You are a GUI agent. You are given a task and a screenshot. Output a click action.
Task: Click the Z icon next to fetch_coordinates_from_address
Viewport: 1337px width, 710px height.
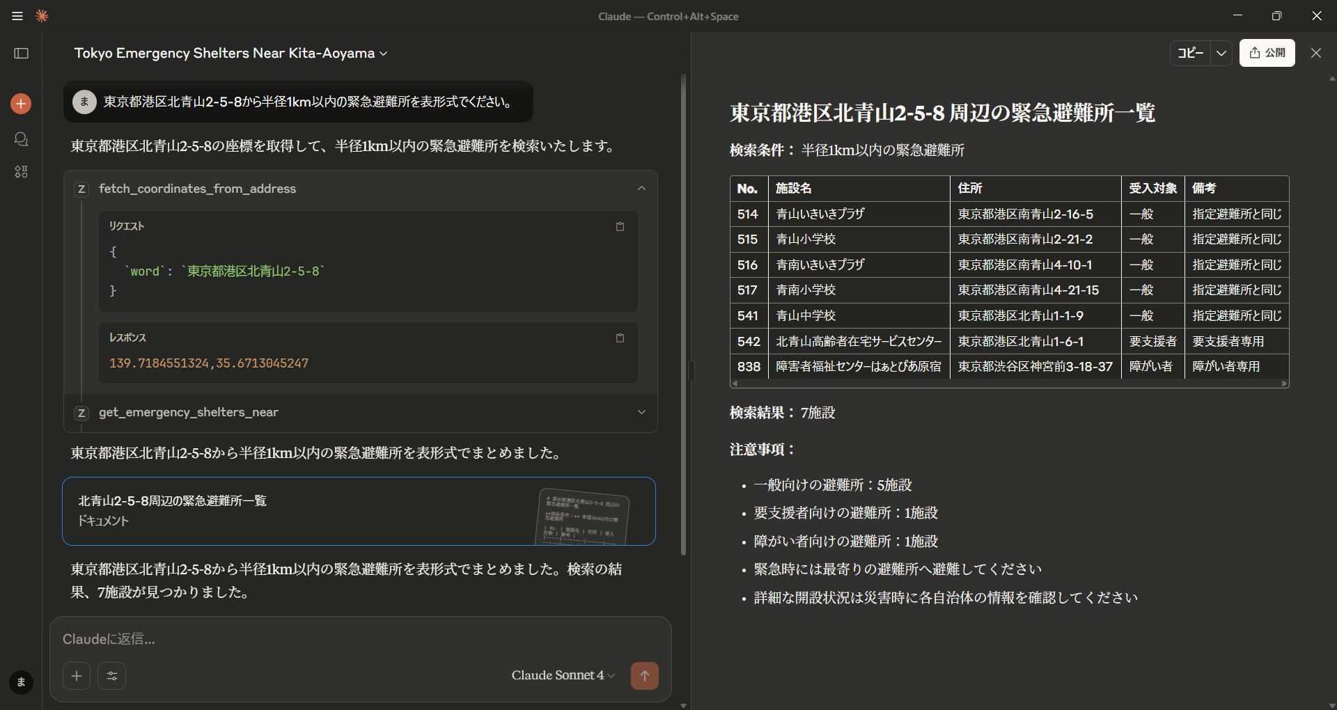tap(81, 189)
